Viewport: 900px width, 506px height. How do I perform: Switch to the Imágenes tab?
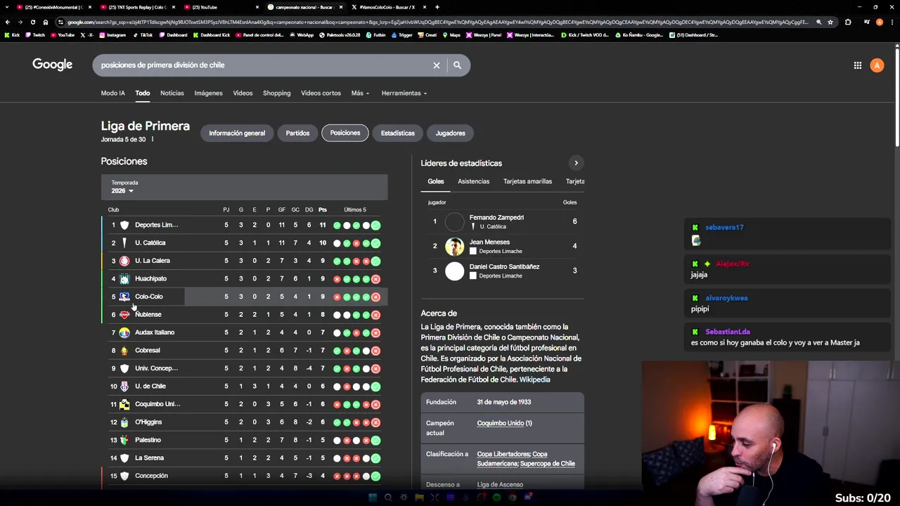[x=208, y=93]
